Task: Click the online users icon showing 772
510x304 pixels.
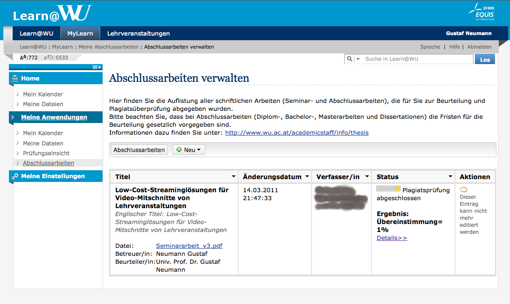Action: pos(23,58)
